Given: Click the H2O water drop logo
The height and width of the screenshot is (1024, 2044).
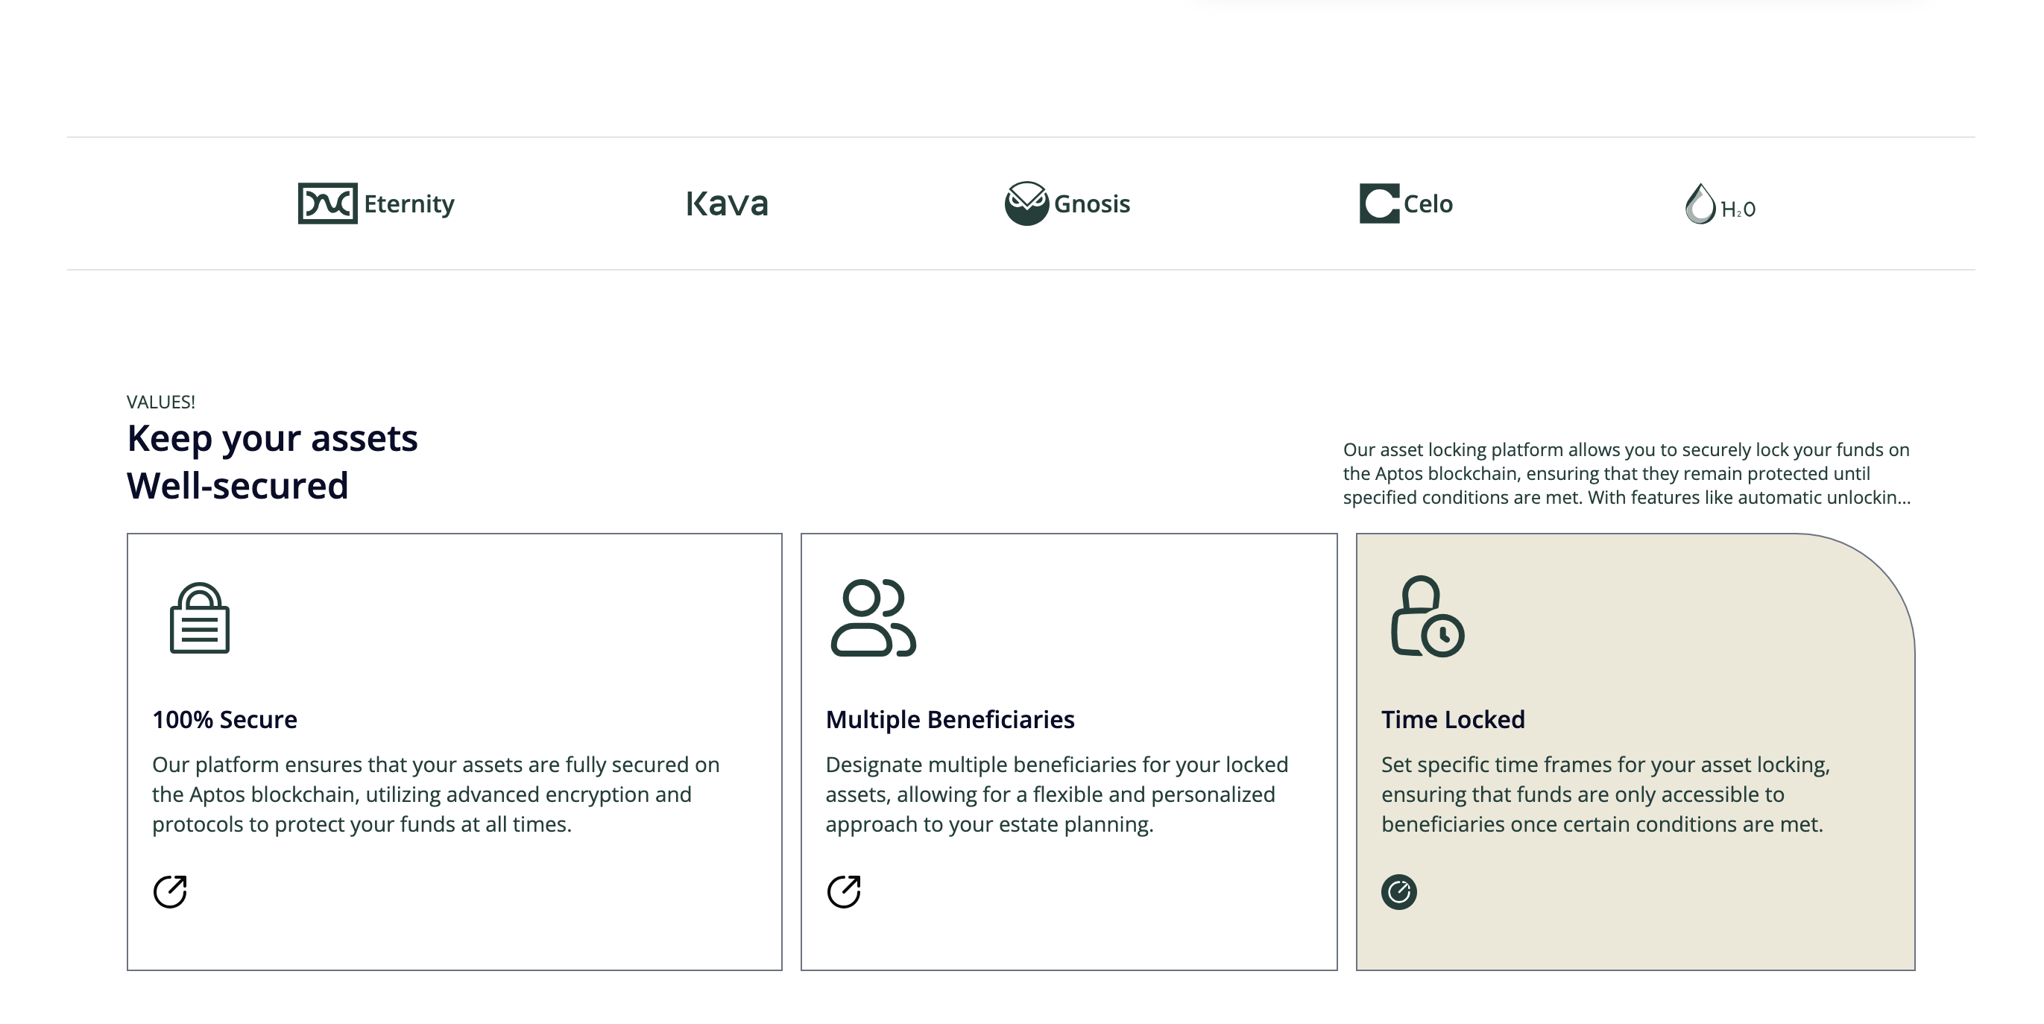Looking at the screenshot, I should [1700, 205].
